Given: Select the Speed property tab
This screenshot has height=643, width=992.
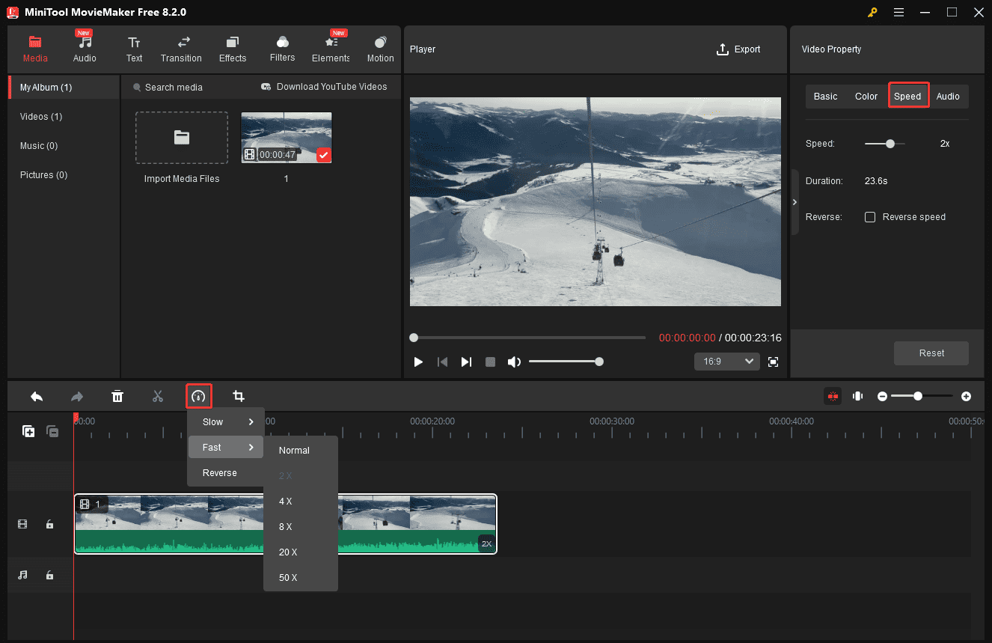Looking at the screenshot, I should pyautogui.click(x=908, y=96).
